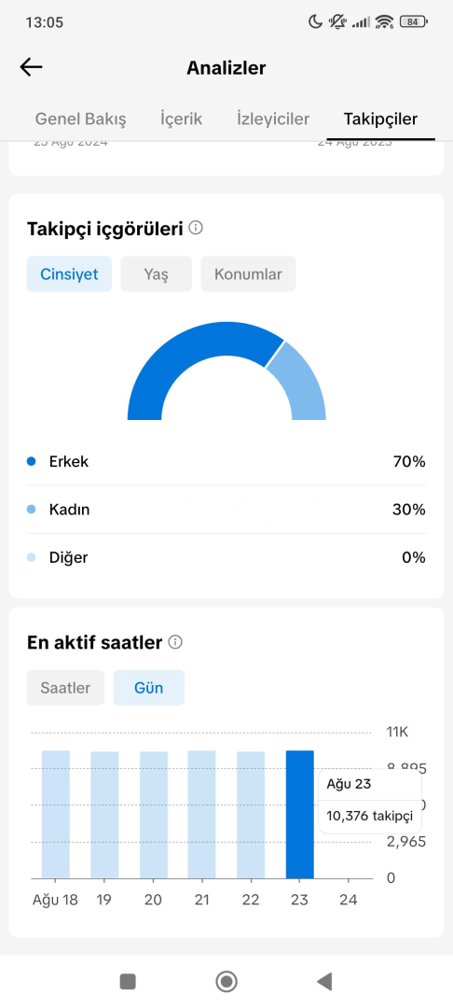Tap the battery status icon
This screenshot has height=1008, width=453.
click(413, 21)
